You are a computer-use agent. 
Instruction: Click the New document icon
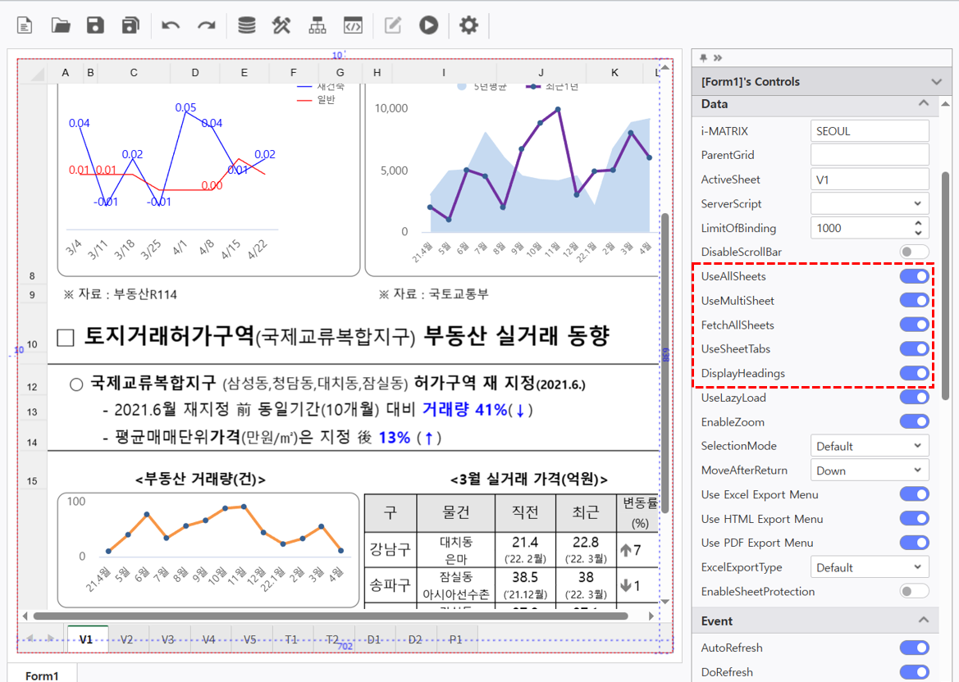[x=25, y=25]
